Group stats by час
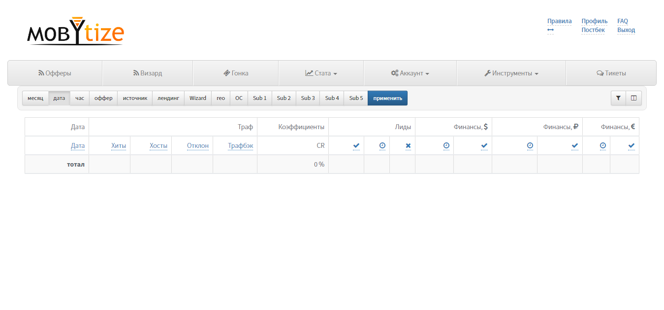Screen dimensions: 664x310 80,98
